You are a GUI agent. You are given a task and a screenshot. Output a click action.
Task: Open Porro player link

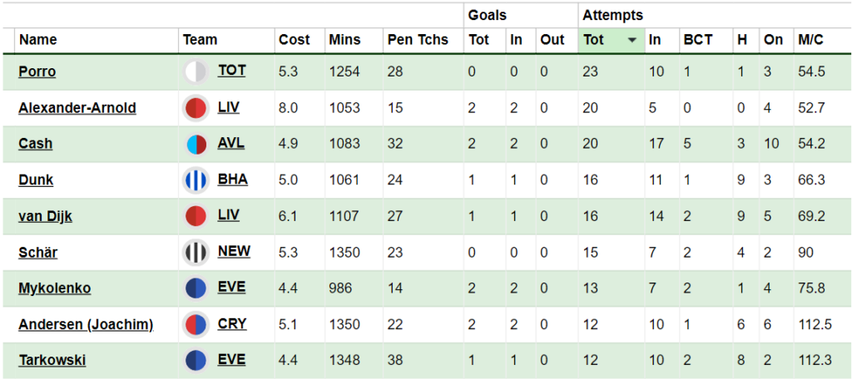pos(37,71)
